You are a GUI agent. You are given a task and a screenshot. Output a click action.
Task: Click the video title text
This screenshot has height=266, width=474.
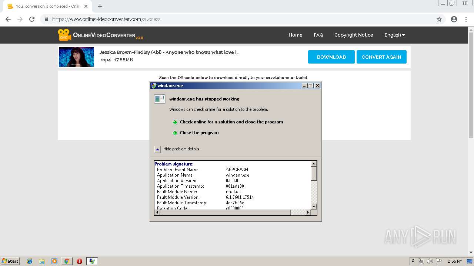coord(169,52)
